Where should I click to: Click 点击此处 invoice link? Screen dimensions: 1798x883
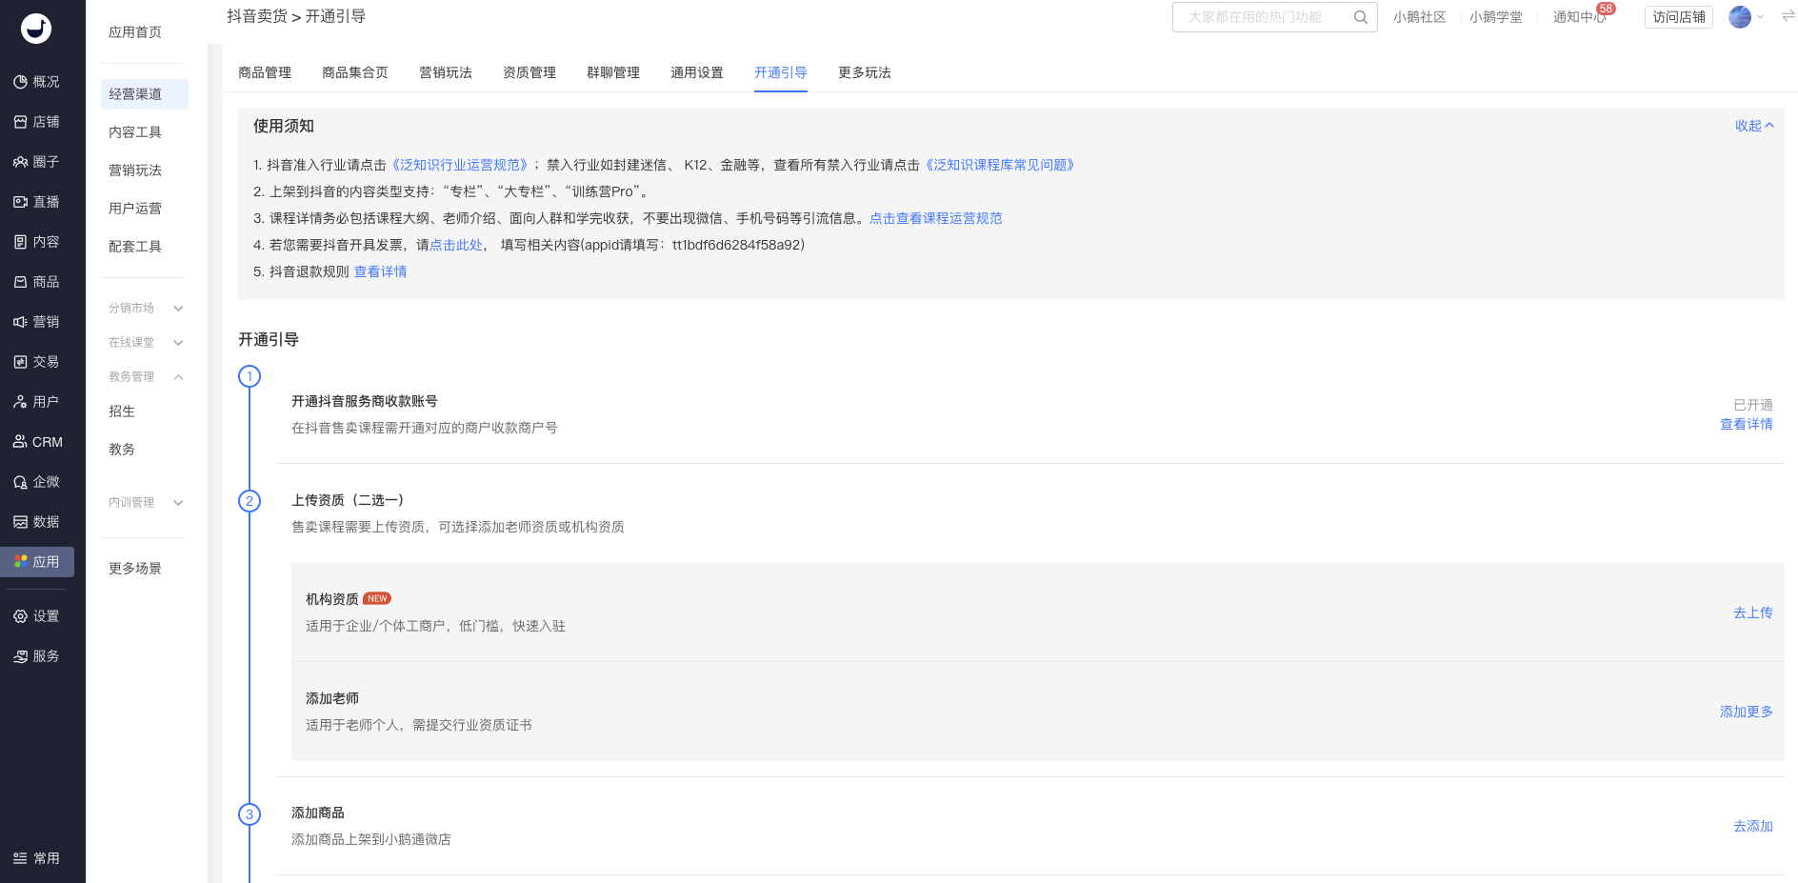pos(456,245)
